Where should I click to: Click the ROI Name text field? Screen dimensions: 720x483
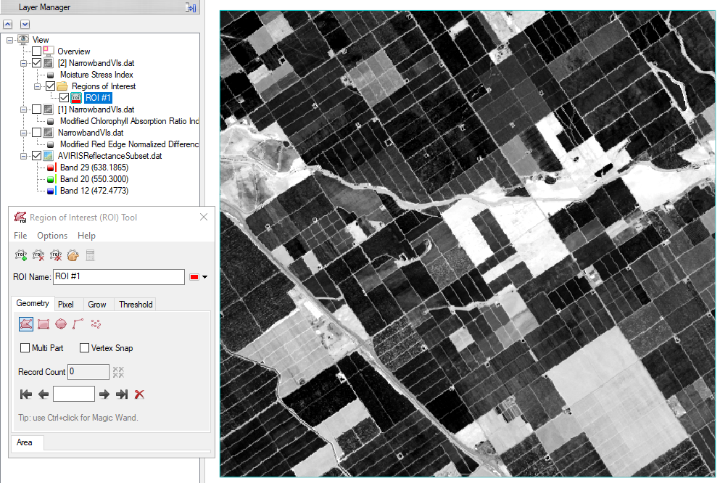(x=119, y=277)
